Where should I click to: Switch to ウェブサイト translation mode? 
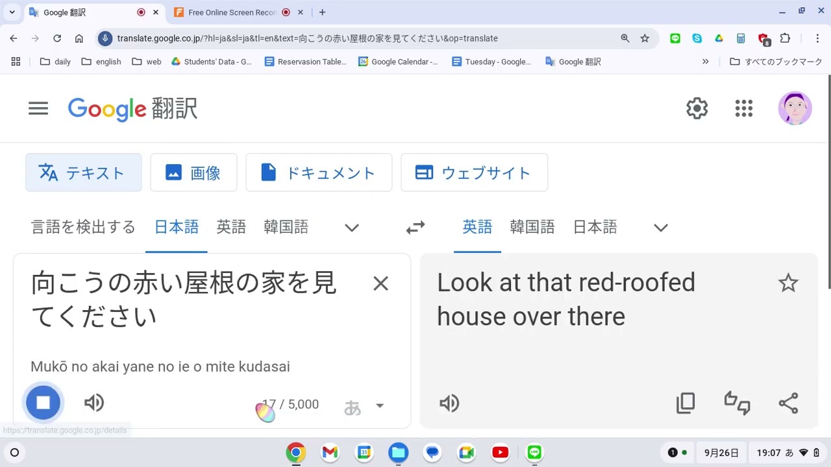pos(475,173)
